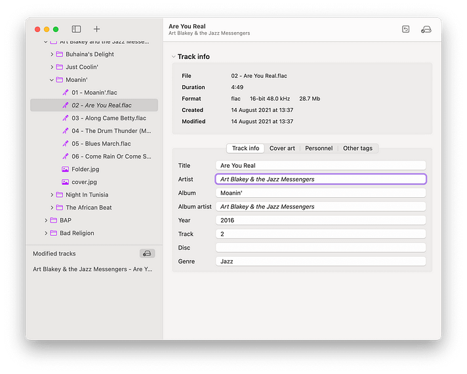Toggle the sidebar panel icon

click(x=76, y=29)
